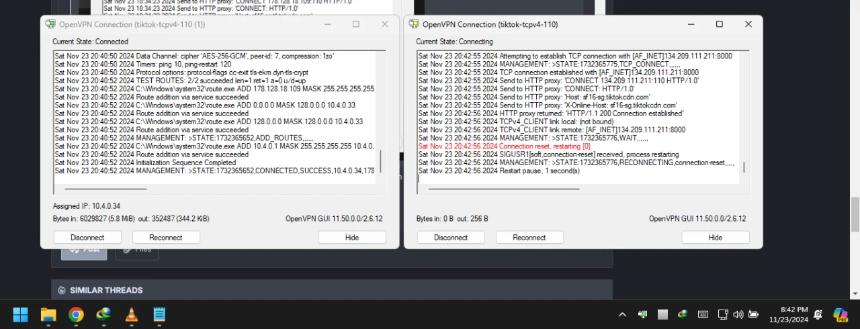Open Google Chrome from the taskbar

pos(76,314)
